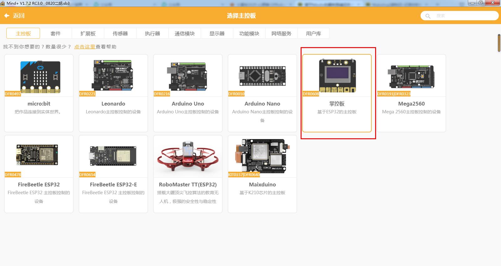
Task: Click the search magnifier icon
Action: [x=428, y=16]
